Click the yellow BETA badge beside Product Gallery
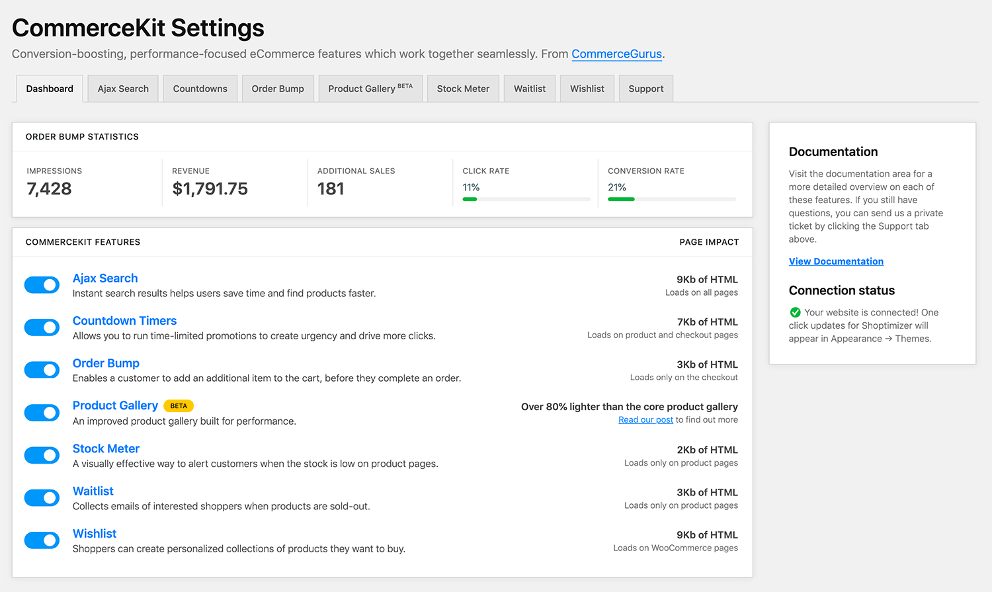 [x=179, y=406]
